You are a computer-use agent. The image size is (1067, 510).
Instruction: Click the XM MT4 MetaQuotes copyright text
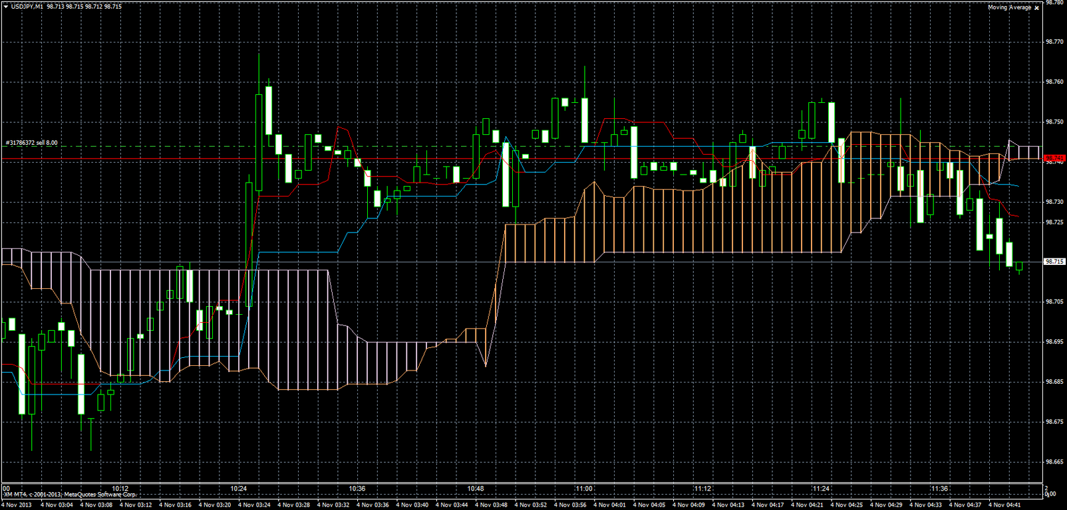(70, 495)
